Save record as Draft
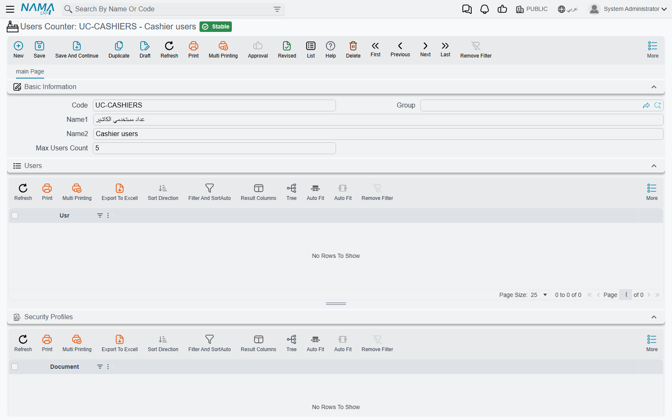The width and height of the screenshot is (672, 420). click(x=145, y=50)
